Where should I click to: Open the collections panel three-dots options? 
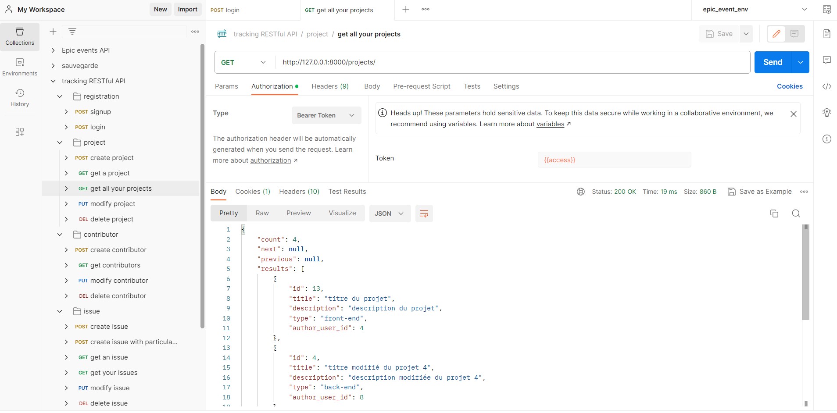pos(195,32)
